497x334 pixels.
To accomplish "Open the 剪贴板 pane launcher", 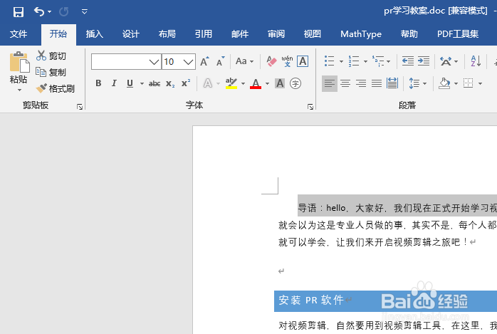I will pyautogui.click(x=80, y=107).
